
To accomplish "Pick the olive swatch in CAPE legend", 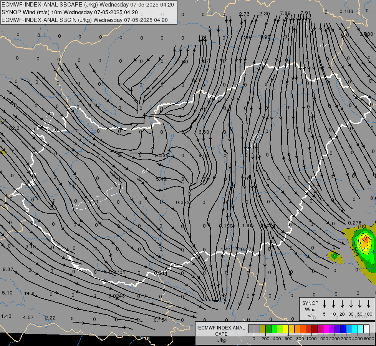I will (x=263, y=329).
